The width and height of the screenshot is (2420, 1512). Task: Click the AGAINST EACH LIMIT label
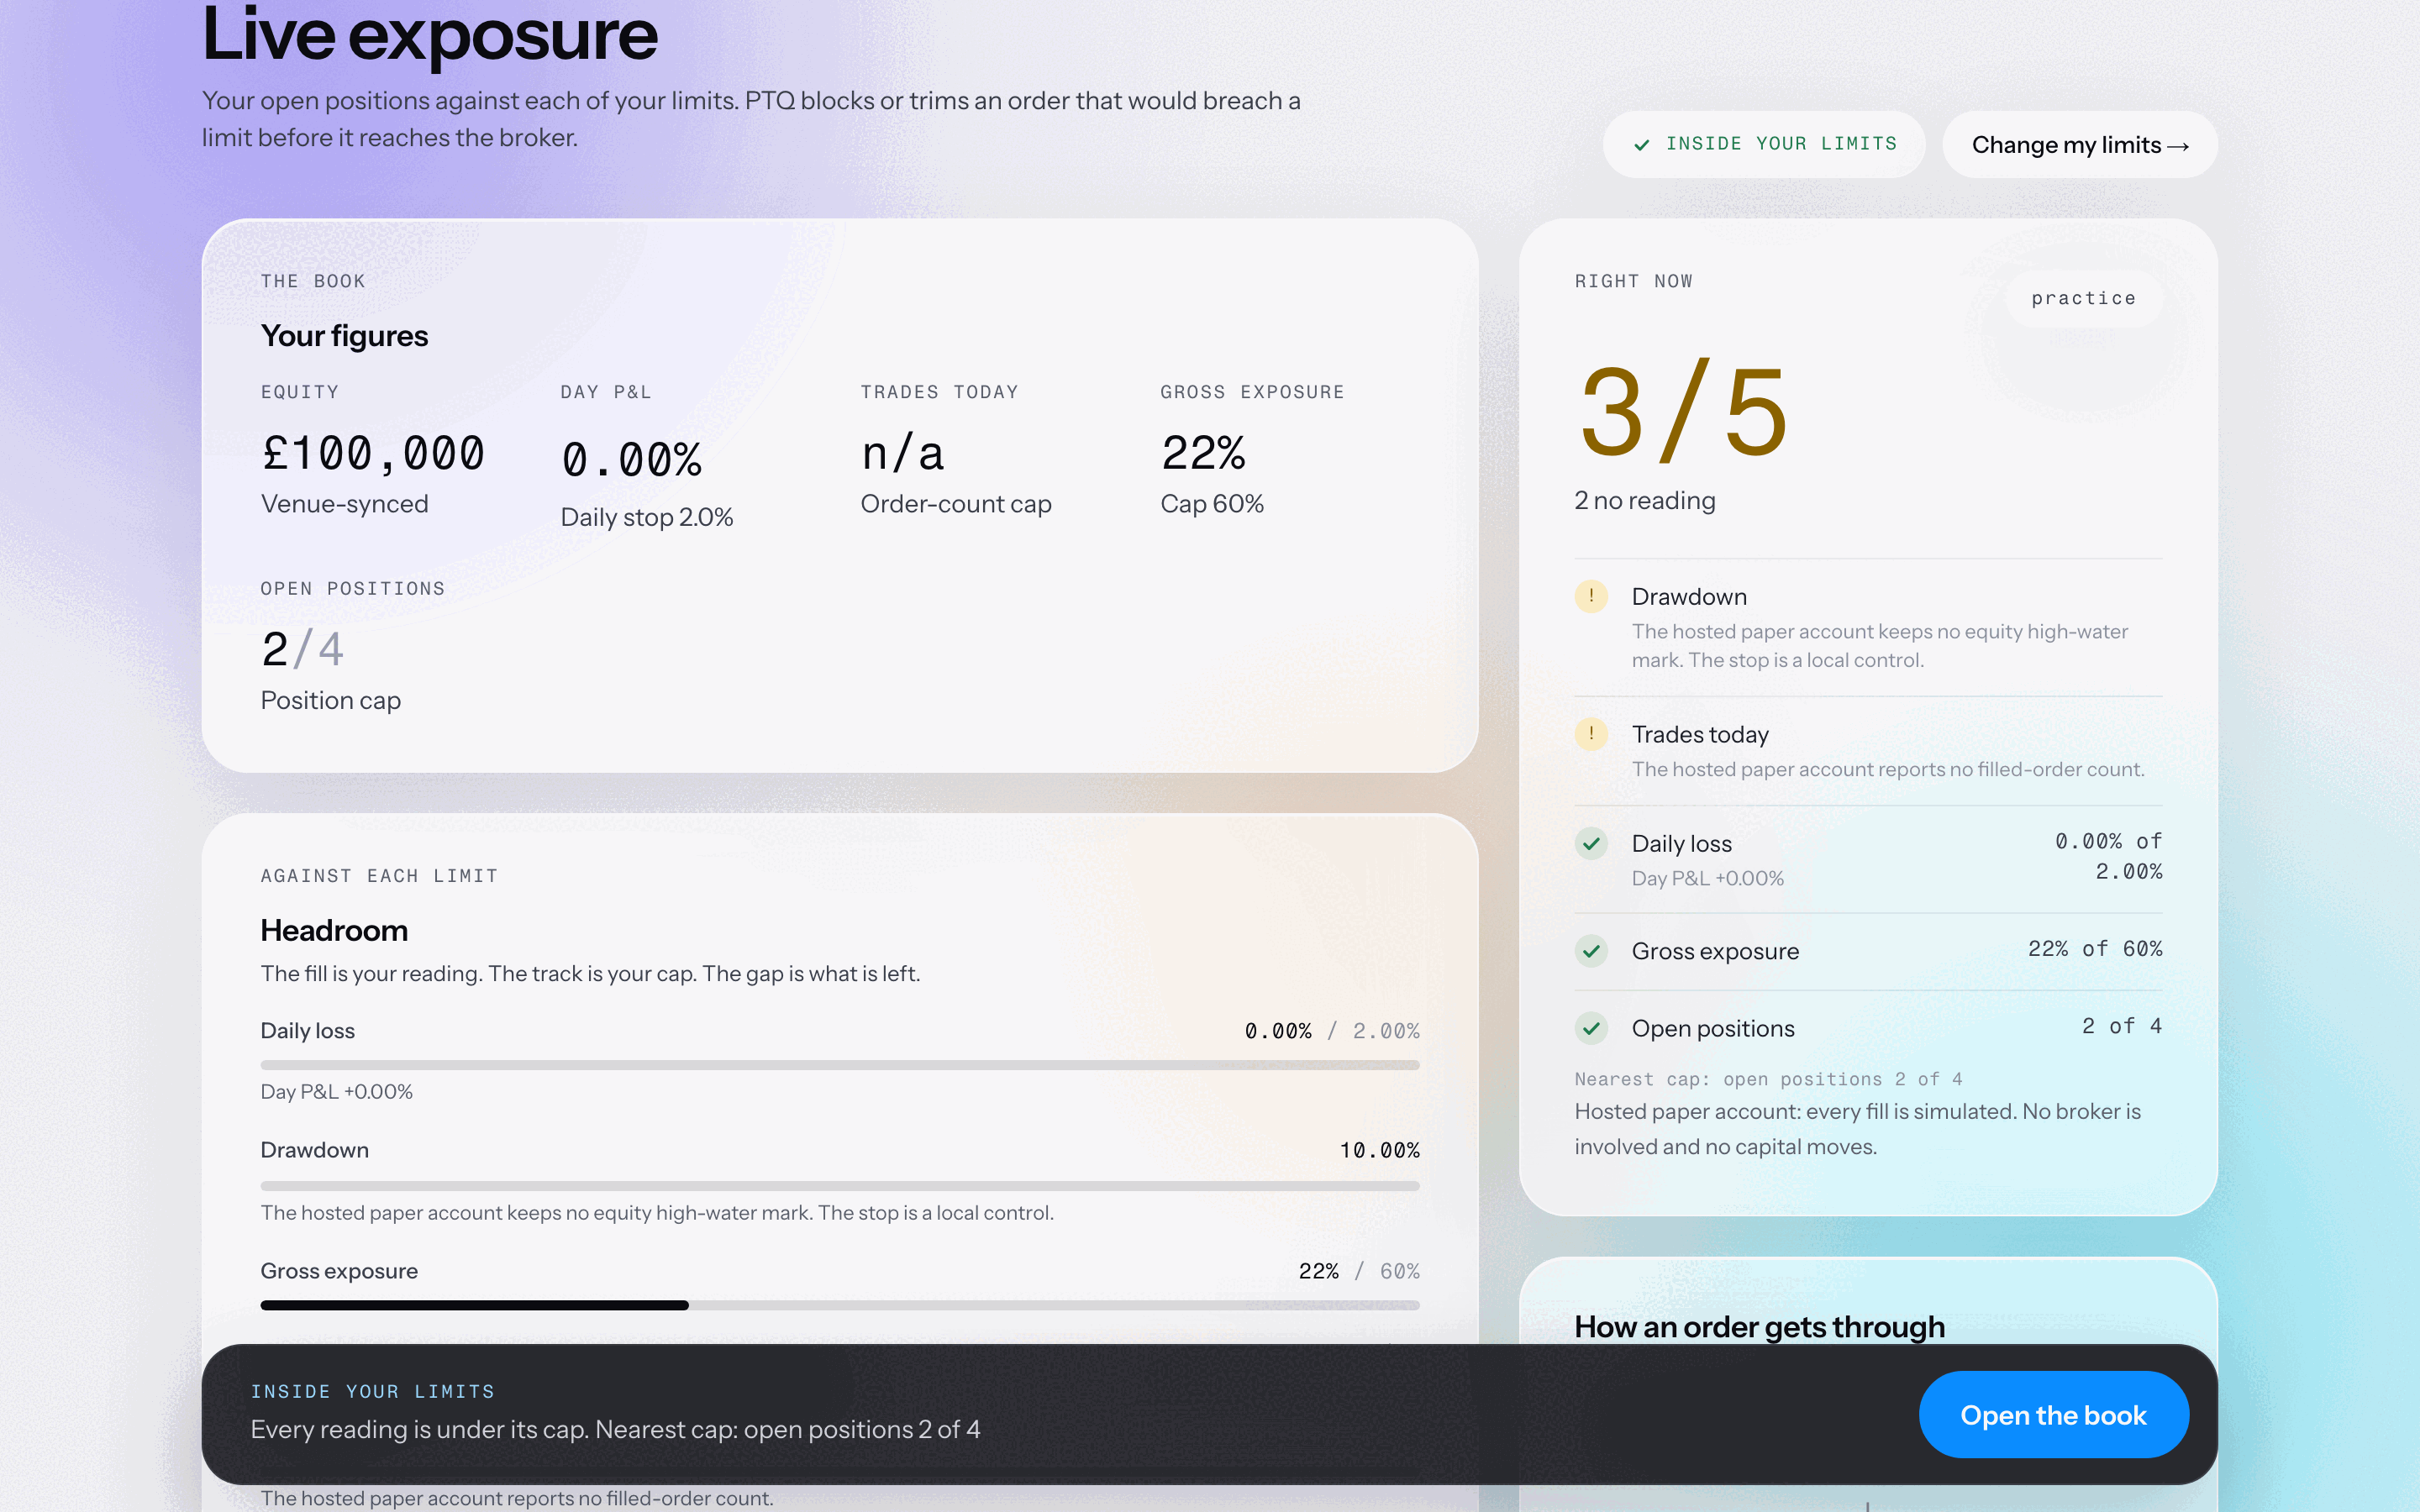379,876
